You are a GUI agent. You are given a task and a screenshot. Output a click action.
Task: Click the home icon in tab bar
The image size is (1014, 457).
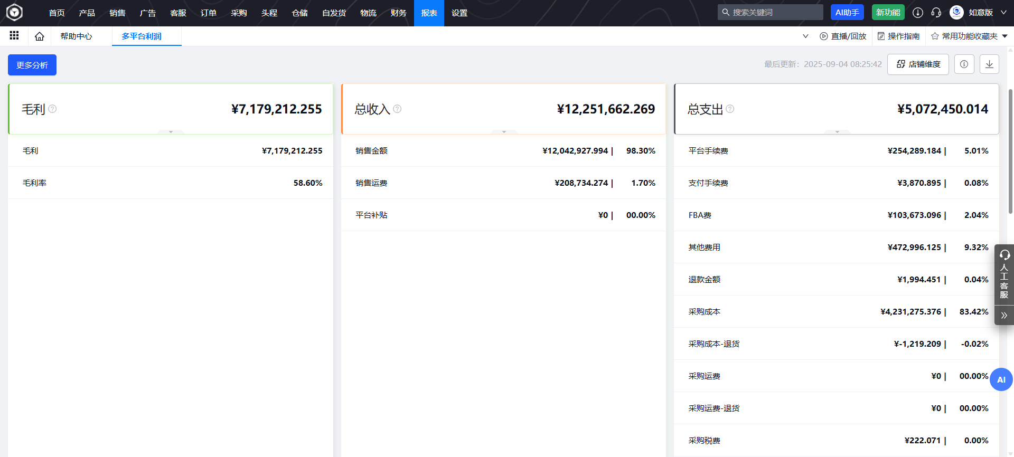39,36
